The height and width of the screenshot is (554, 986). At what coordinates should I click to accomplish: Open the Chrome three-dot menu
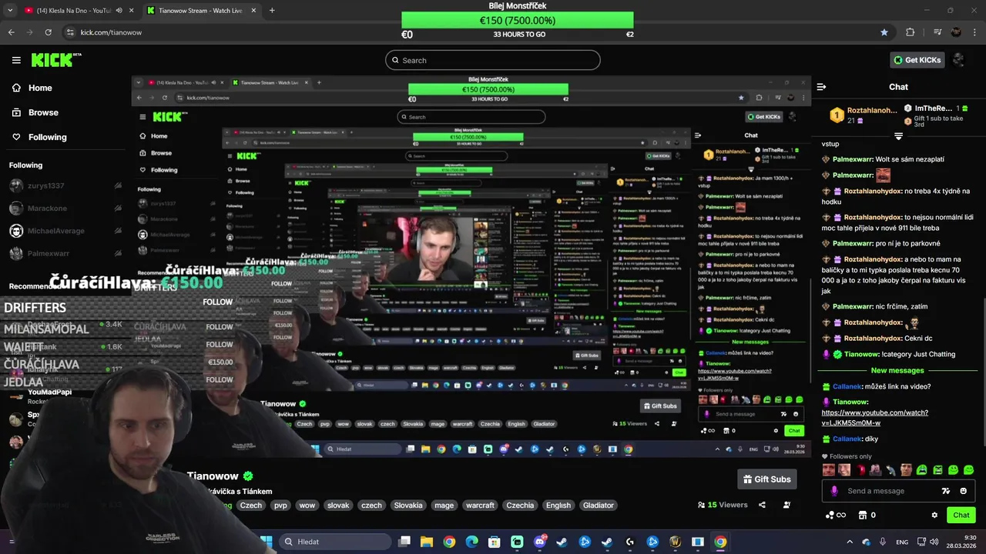click(973, 32)
